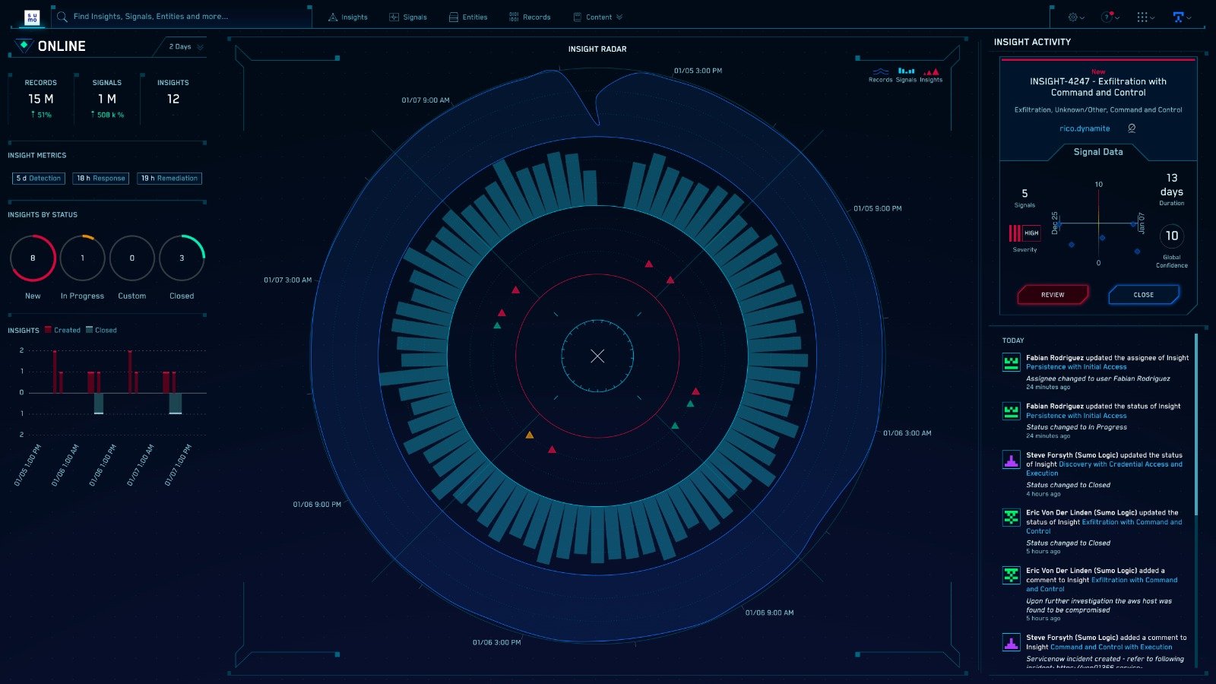The height and width of the screenshot is (684, 1216).
Task: Click the Records 15 M value
Action: [x=40, y=99]
